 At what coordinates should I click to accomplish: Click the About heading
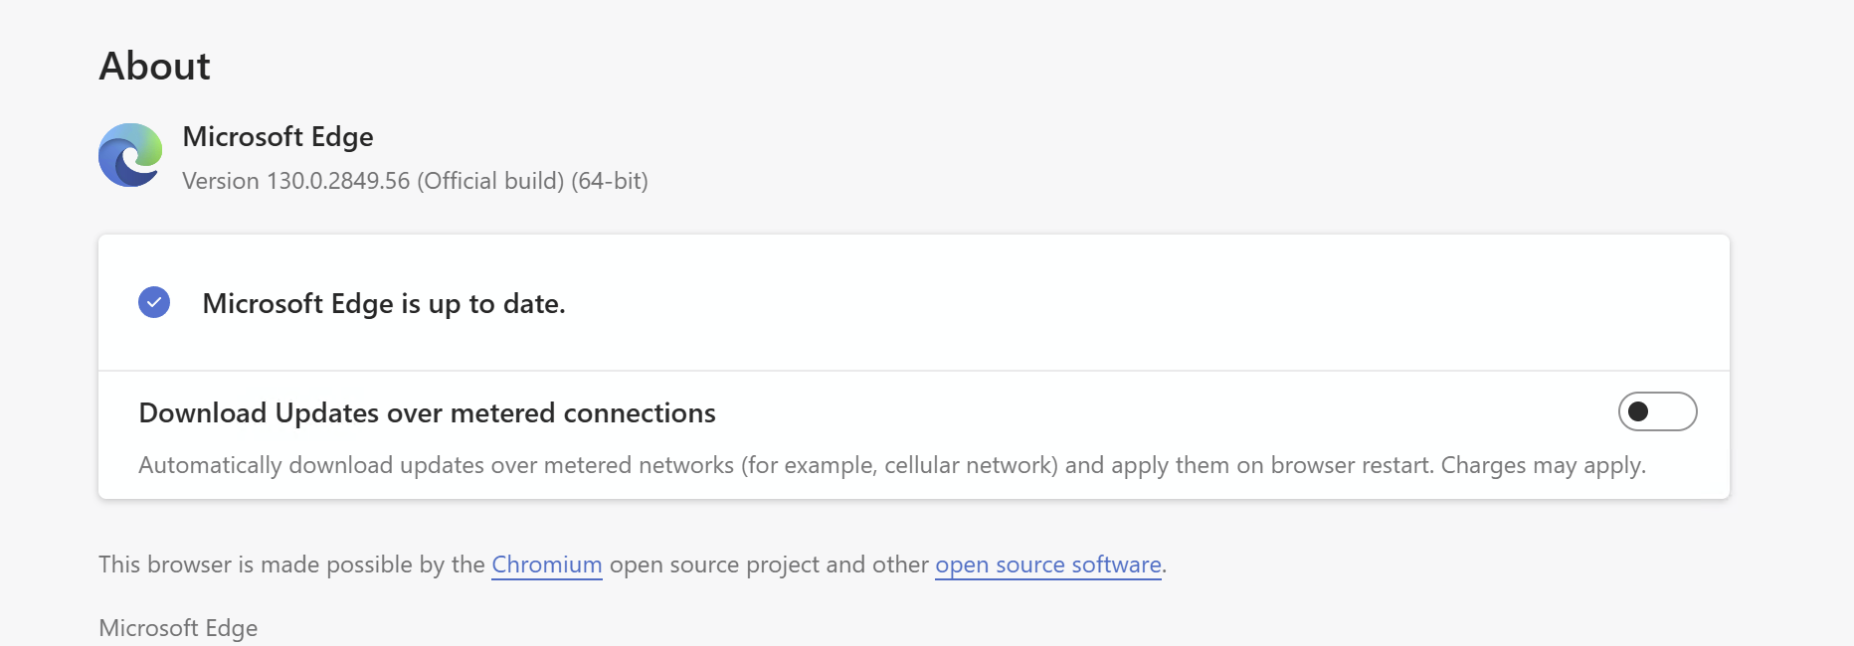click(x=154, y=67)
